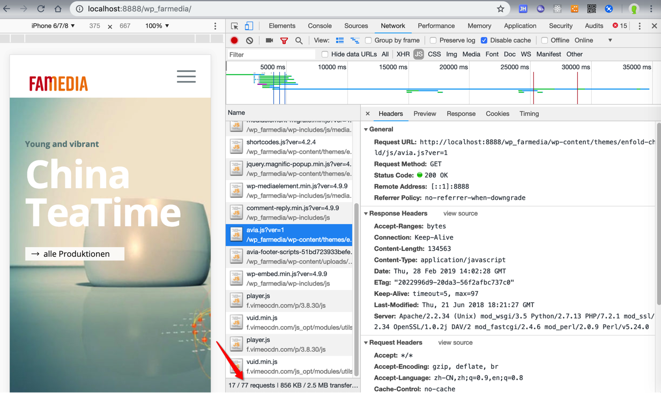This screenshot has height=393, width=661.
Task: Open Response tab of request
Action: 461,114
